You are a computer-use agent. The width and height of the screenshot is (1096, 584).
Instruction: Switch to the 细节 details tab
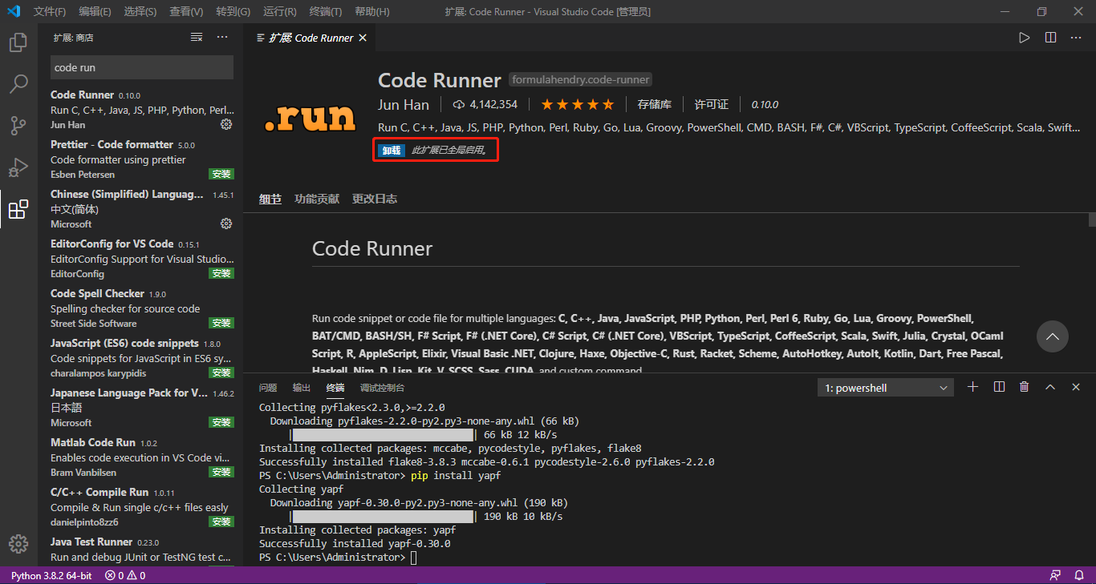tap(270, 199)
